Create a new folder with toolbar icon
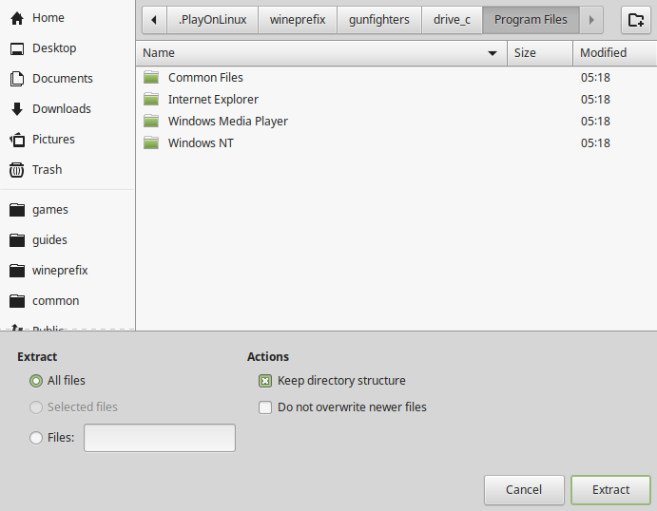 point(636,20)
